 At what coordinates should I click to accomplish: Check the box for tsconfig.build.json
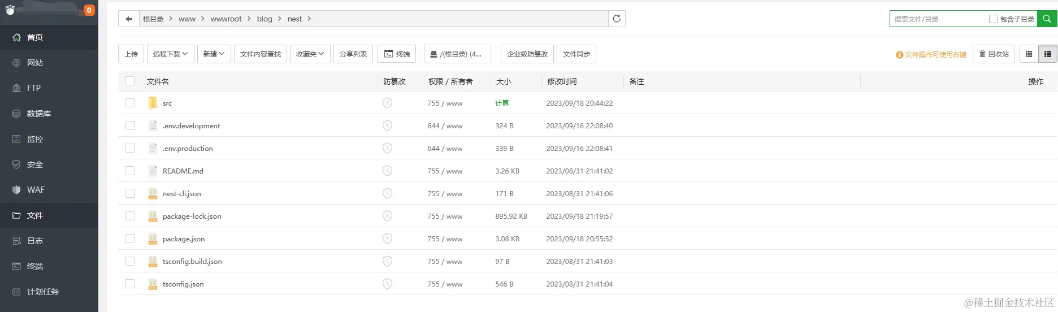[x=130, y=261]
